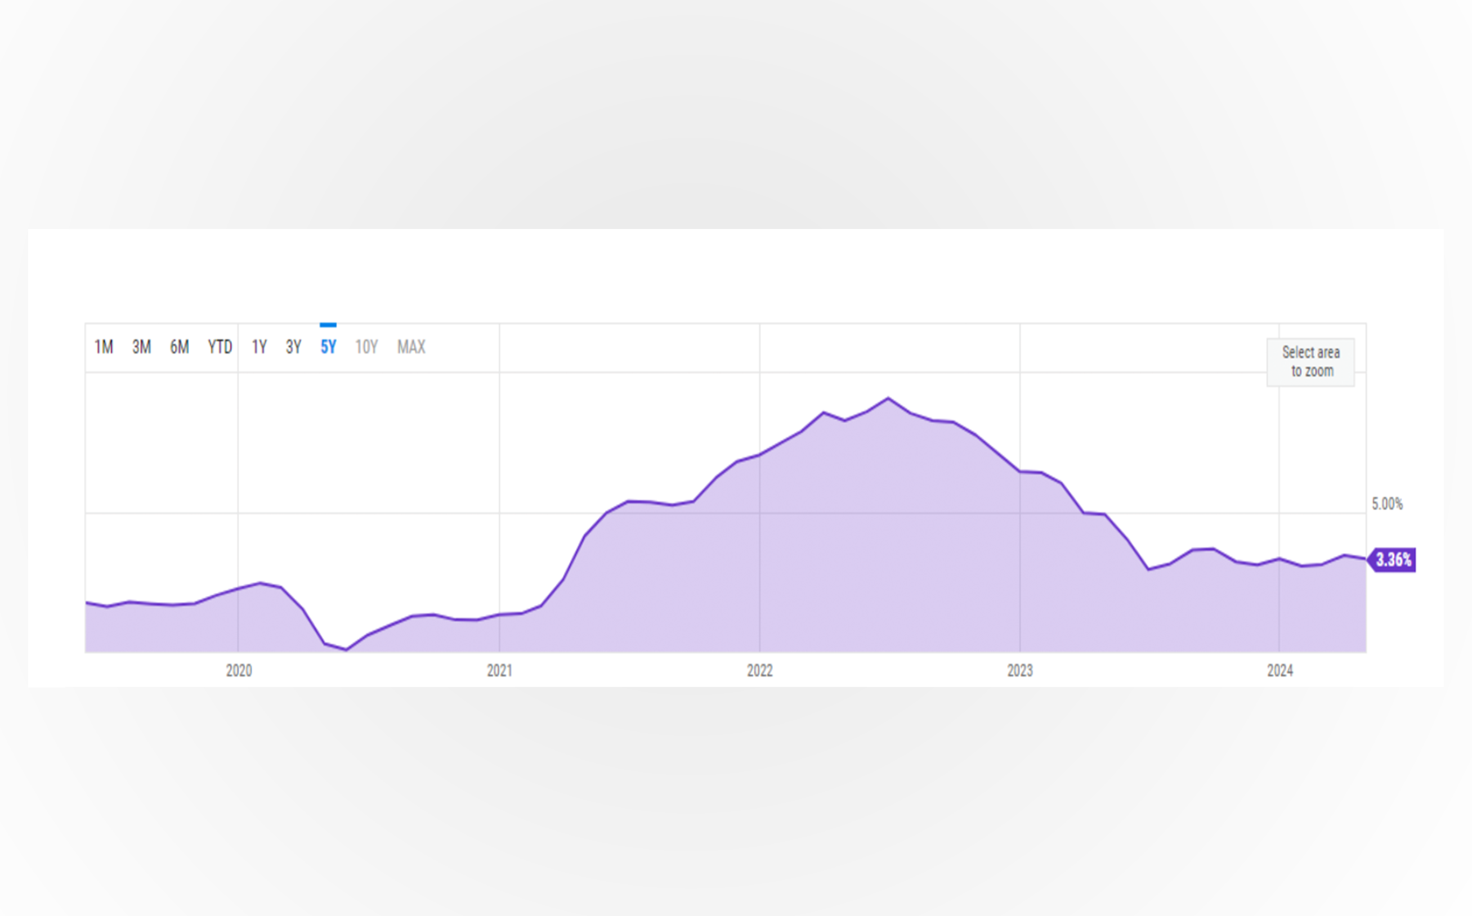Click the 3.36% current value flag
This screenshot has height=916, width=1472.
point(1392,560)
